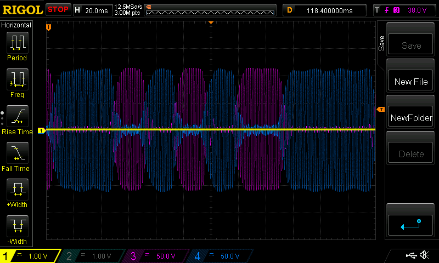Viewport: 439px width, 263px height.
Task: Click the Horizontal menu title
Action: pos(16,25)
